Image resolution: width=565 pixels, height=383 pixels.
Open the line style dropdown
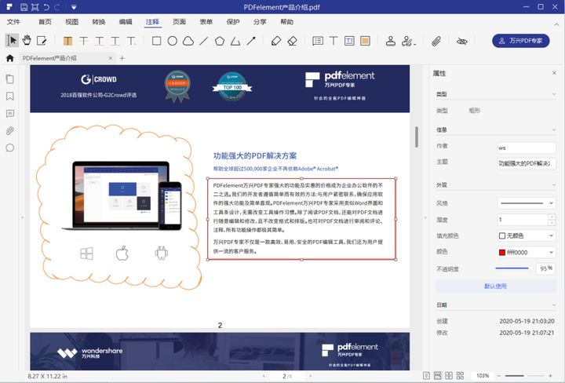point(527,203)
